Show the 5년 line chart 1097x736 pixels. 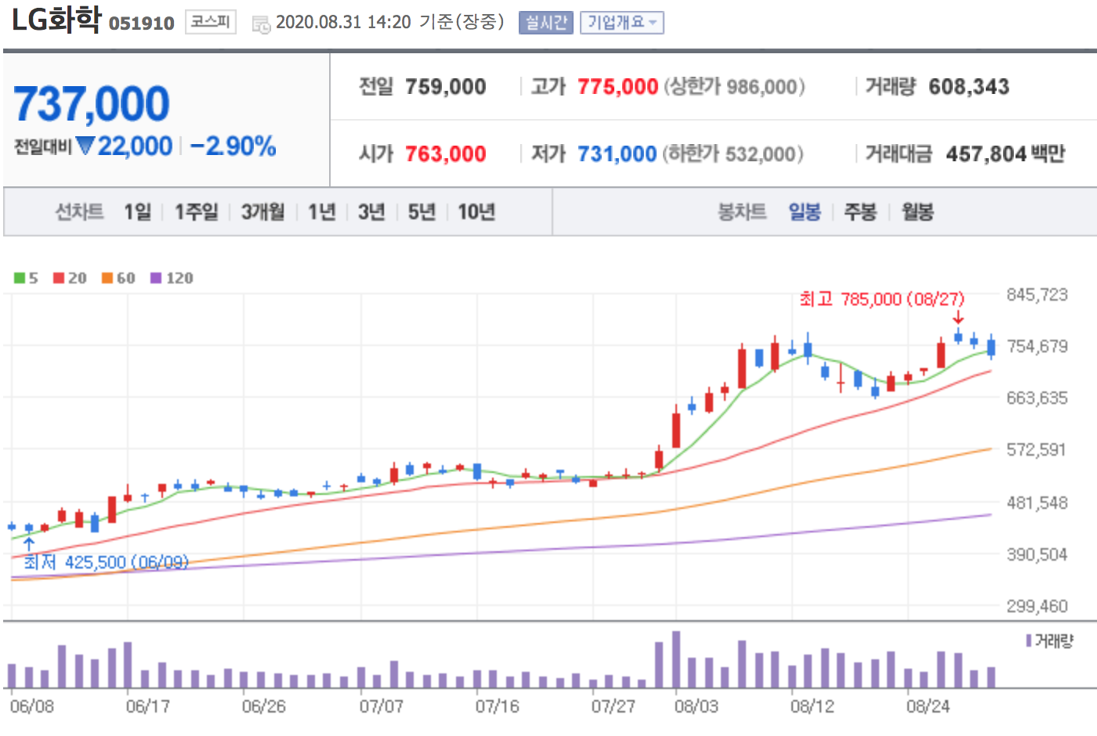click(422, 211)
